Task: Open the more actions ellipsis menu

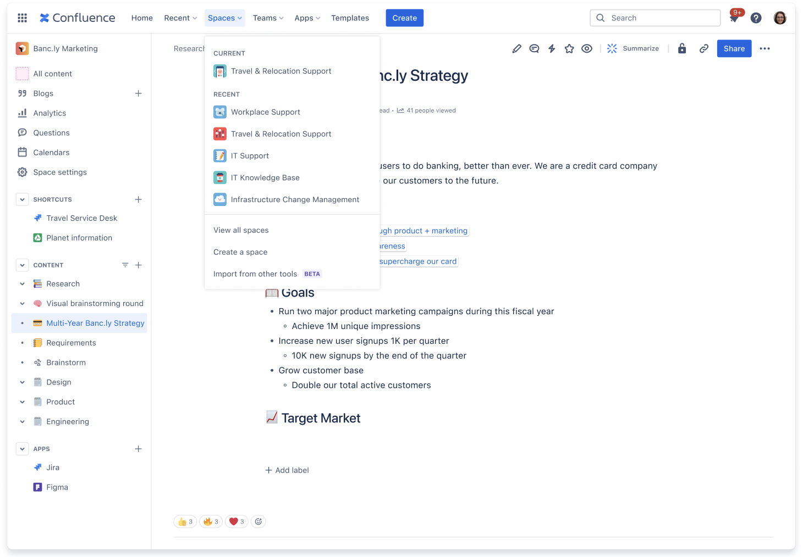Action: 765,48
